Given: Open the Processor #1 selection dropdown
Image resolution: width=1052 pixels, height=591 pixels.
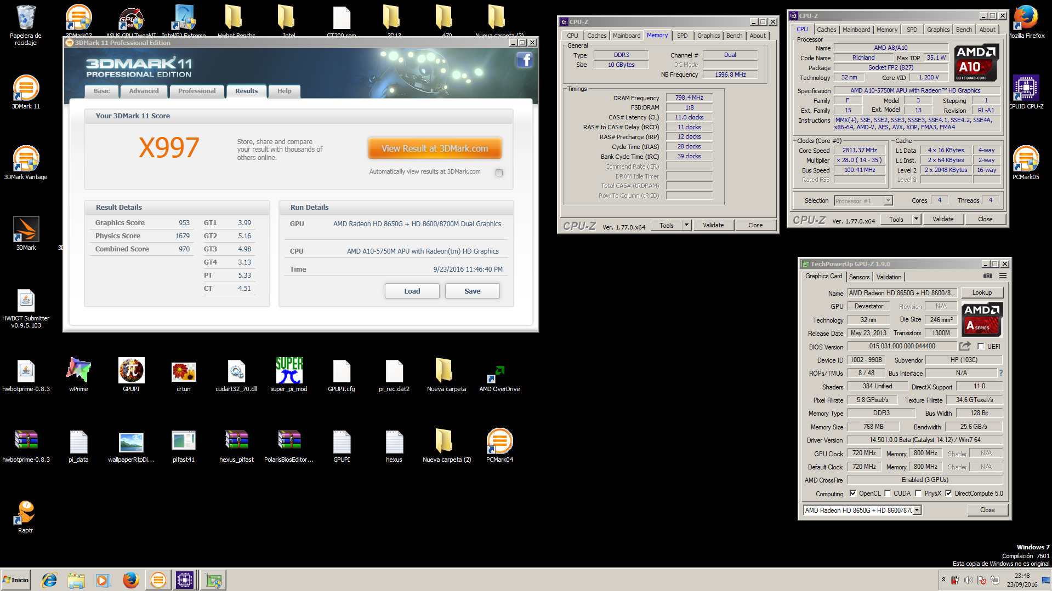Looking at the screenshot, I should pos(863,201).
